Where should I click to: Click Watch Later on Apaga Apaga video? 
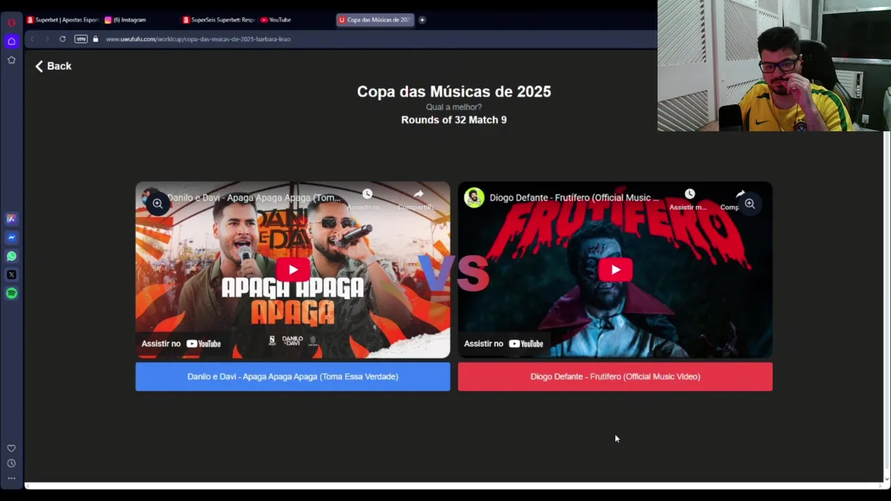coord(367,199)
